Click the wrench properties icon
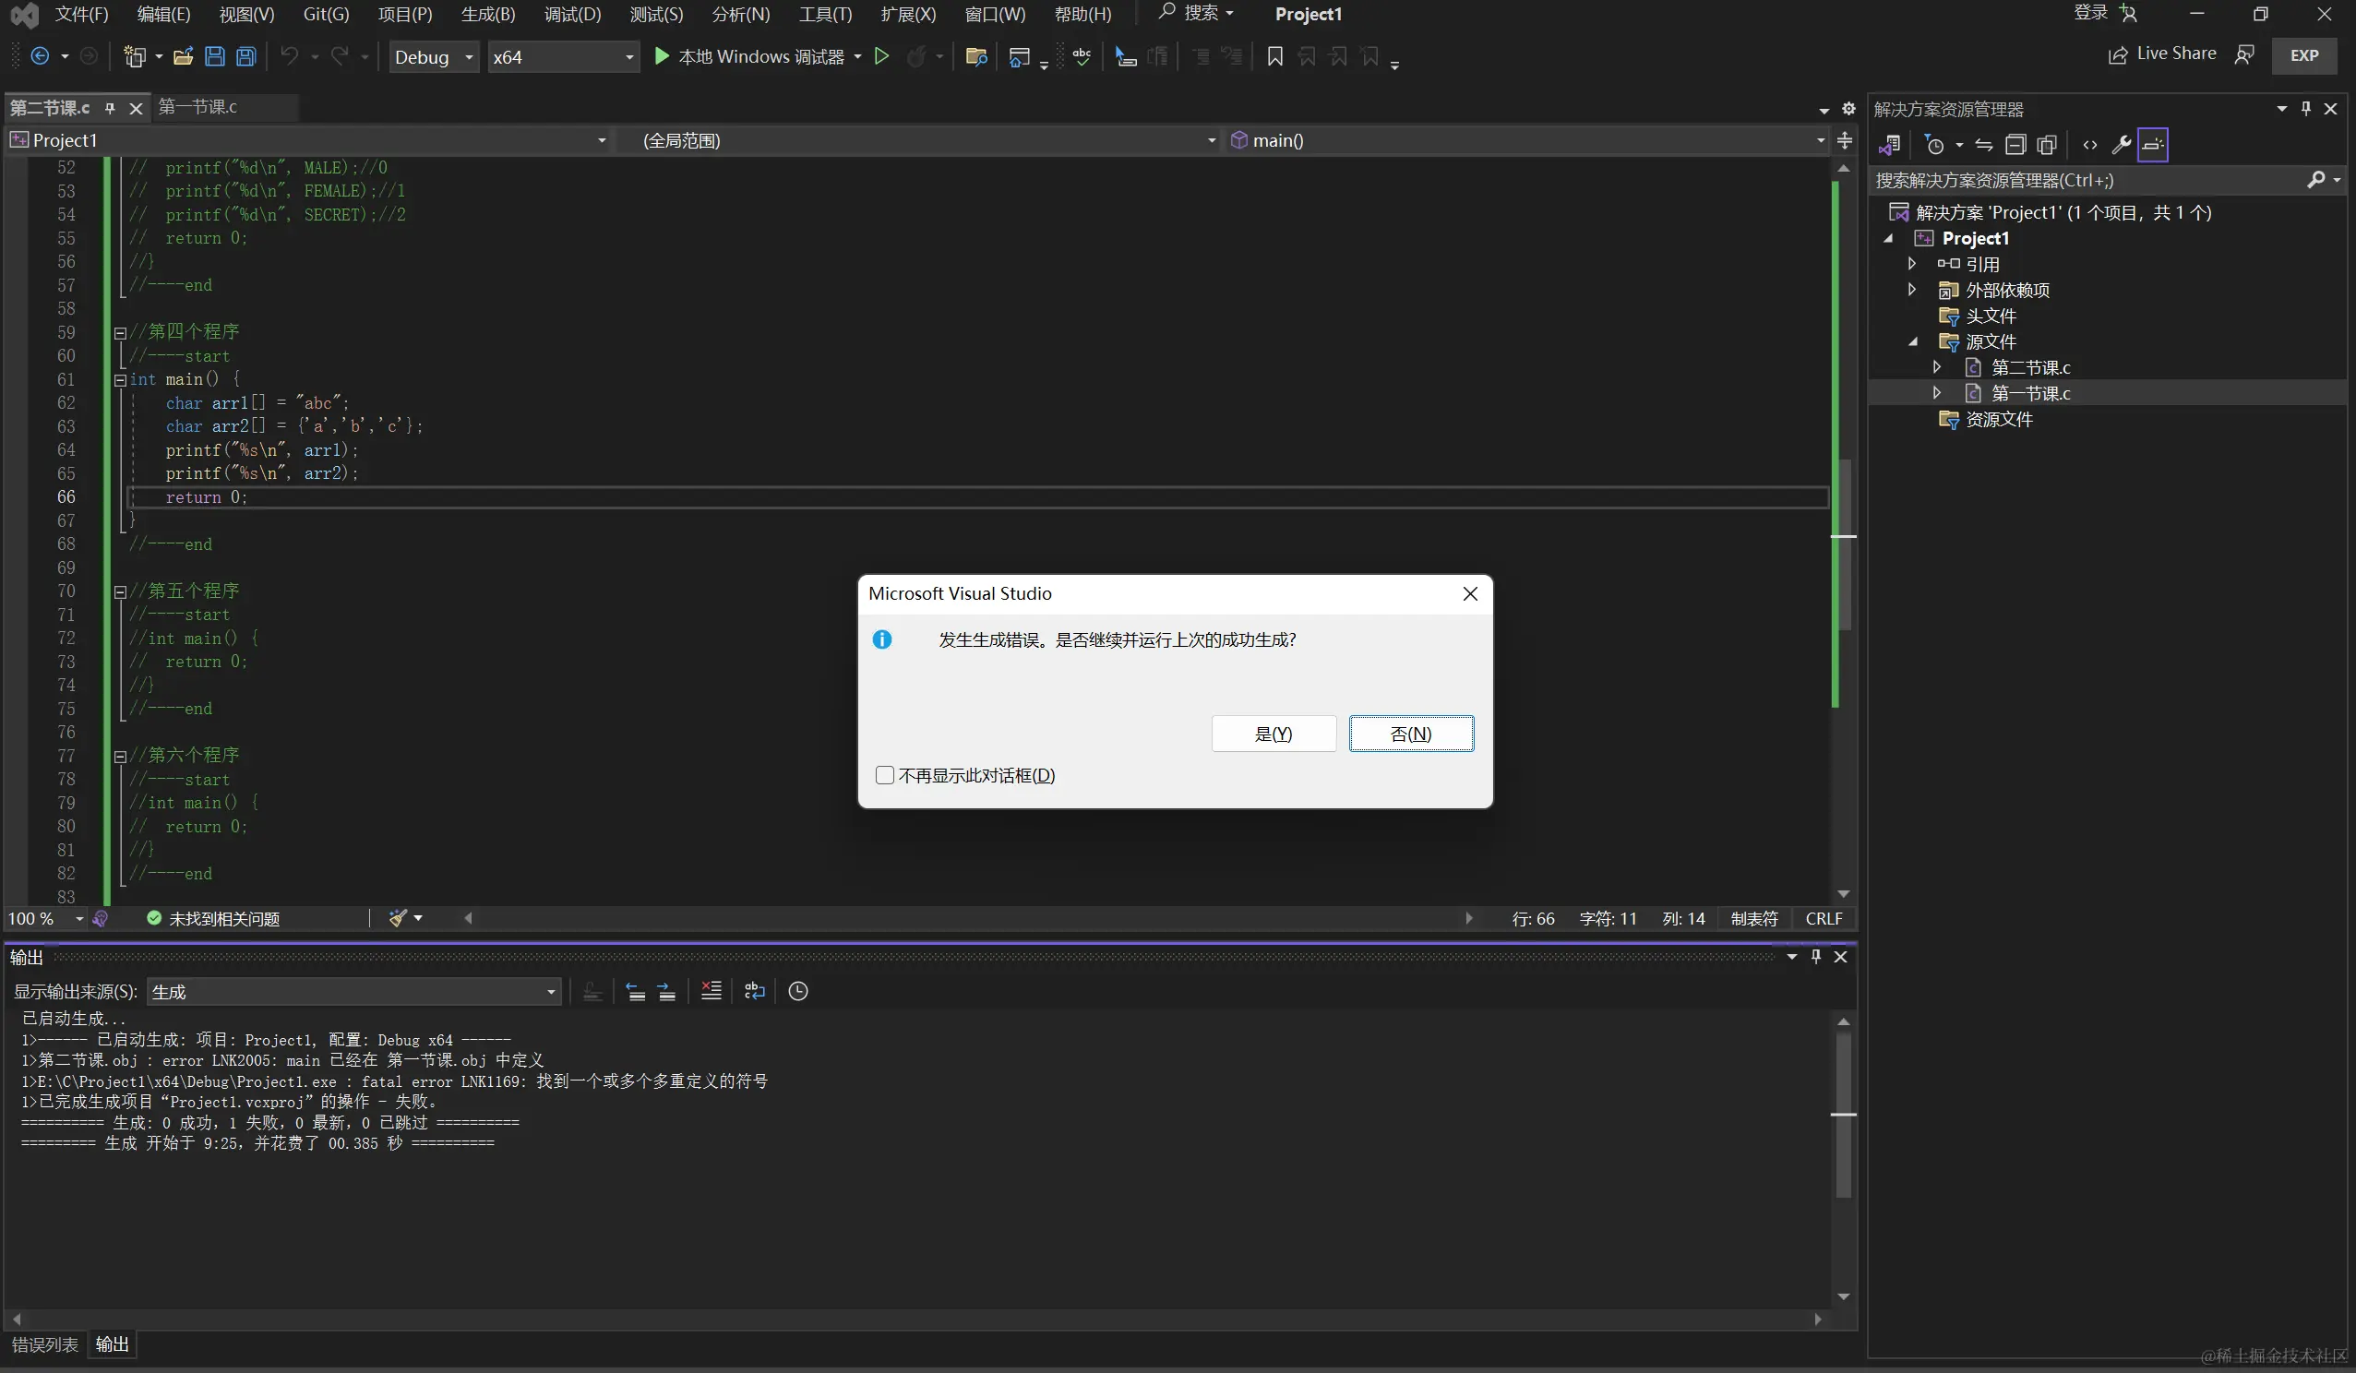2356x1373 pixels. pyautogui.click(x=2121, y=145)
